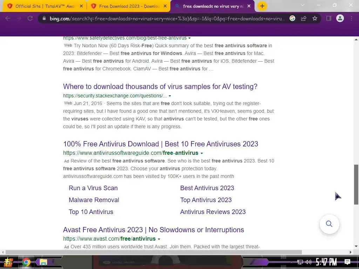
Task: Close the TotalAV Official Site tab
Action: click(81, 6)
